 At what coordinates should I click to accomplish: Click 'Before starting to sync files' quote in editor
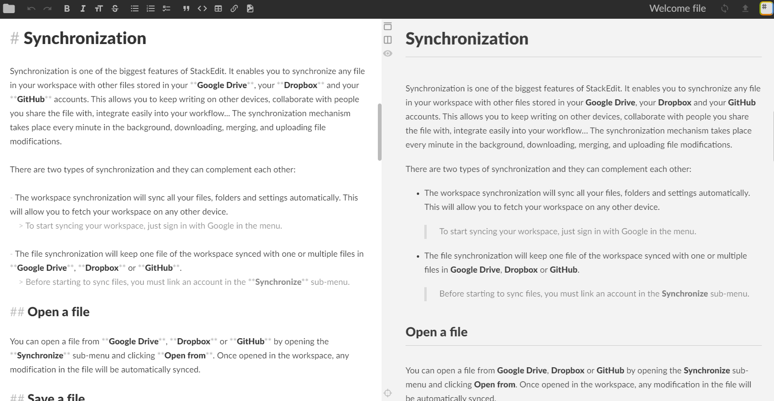pyautogui.click(x=184, y=282)
